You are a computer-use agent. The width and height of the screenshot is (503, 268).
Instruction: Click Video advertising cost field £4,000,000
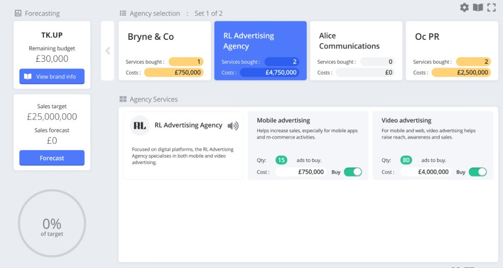click(x=426, y=172)
